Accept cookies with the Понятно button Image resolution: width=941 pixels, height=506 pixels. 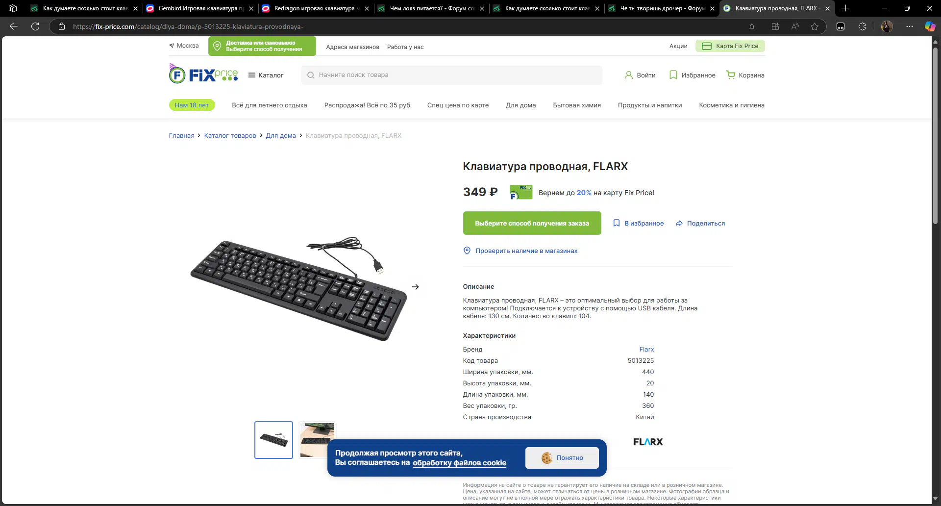click(x=562, y=457)
